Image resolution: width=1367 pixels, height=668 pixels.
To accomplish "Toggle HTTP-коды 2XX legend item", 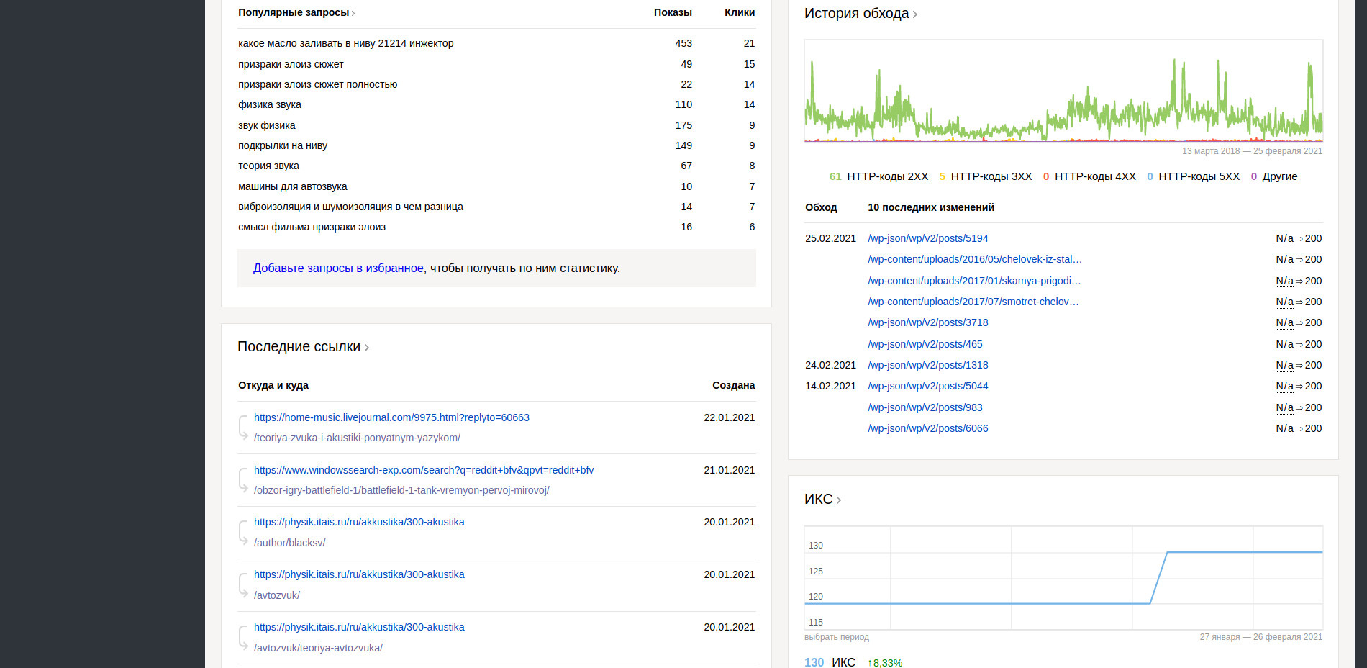I will [x=879, y=176].
